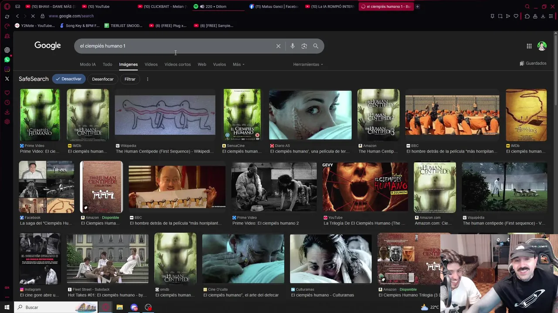Open the (6) (FREE) Plug bookmark
Image resolution: width=558 pixels, height=313 pixels.
click(168, 26)
